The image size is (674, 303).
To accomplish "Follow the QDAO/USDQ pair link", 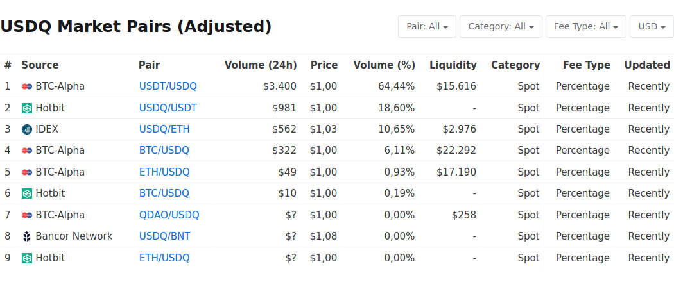I will pyautogui.click(x=169, y=215).
